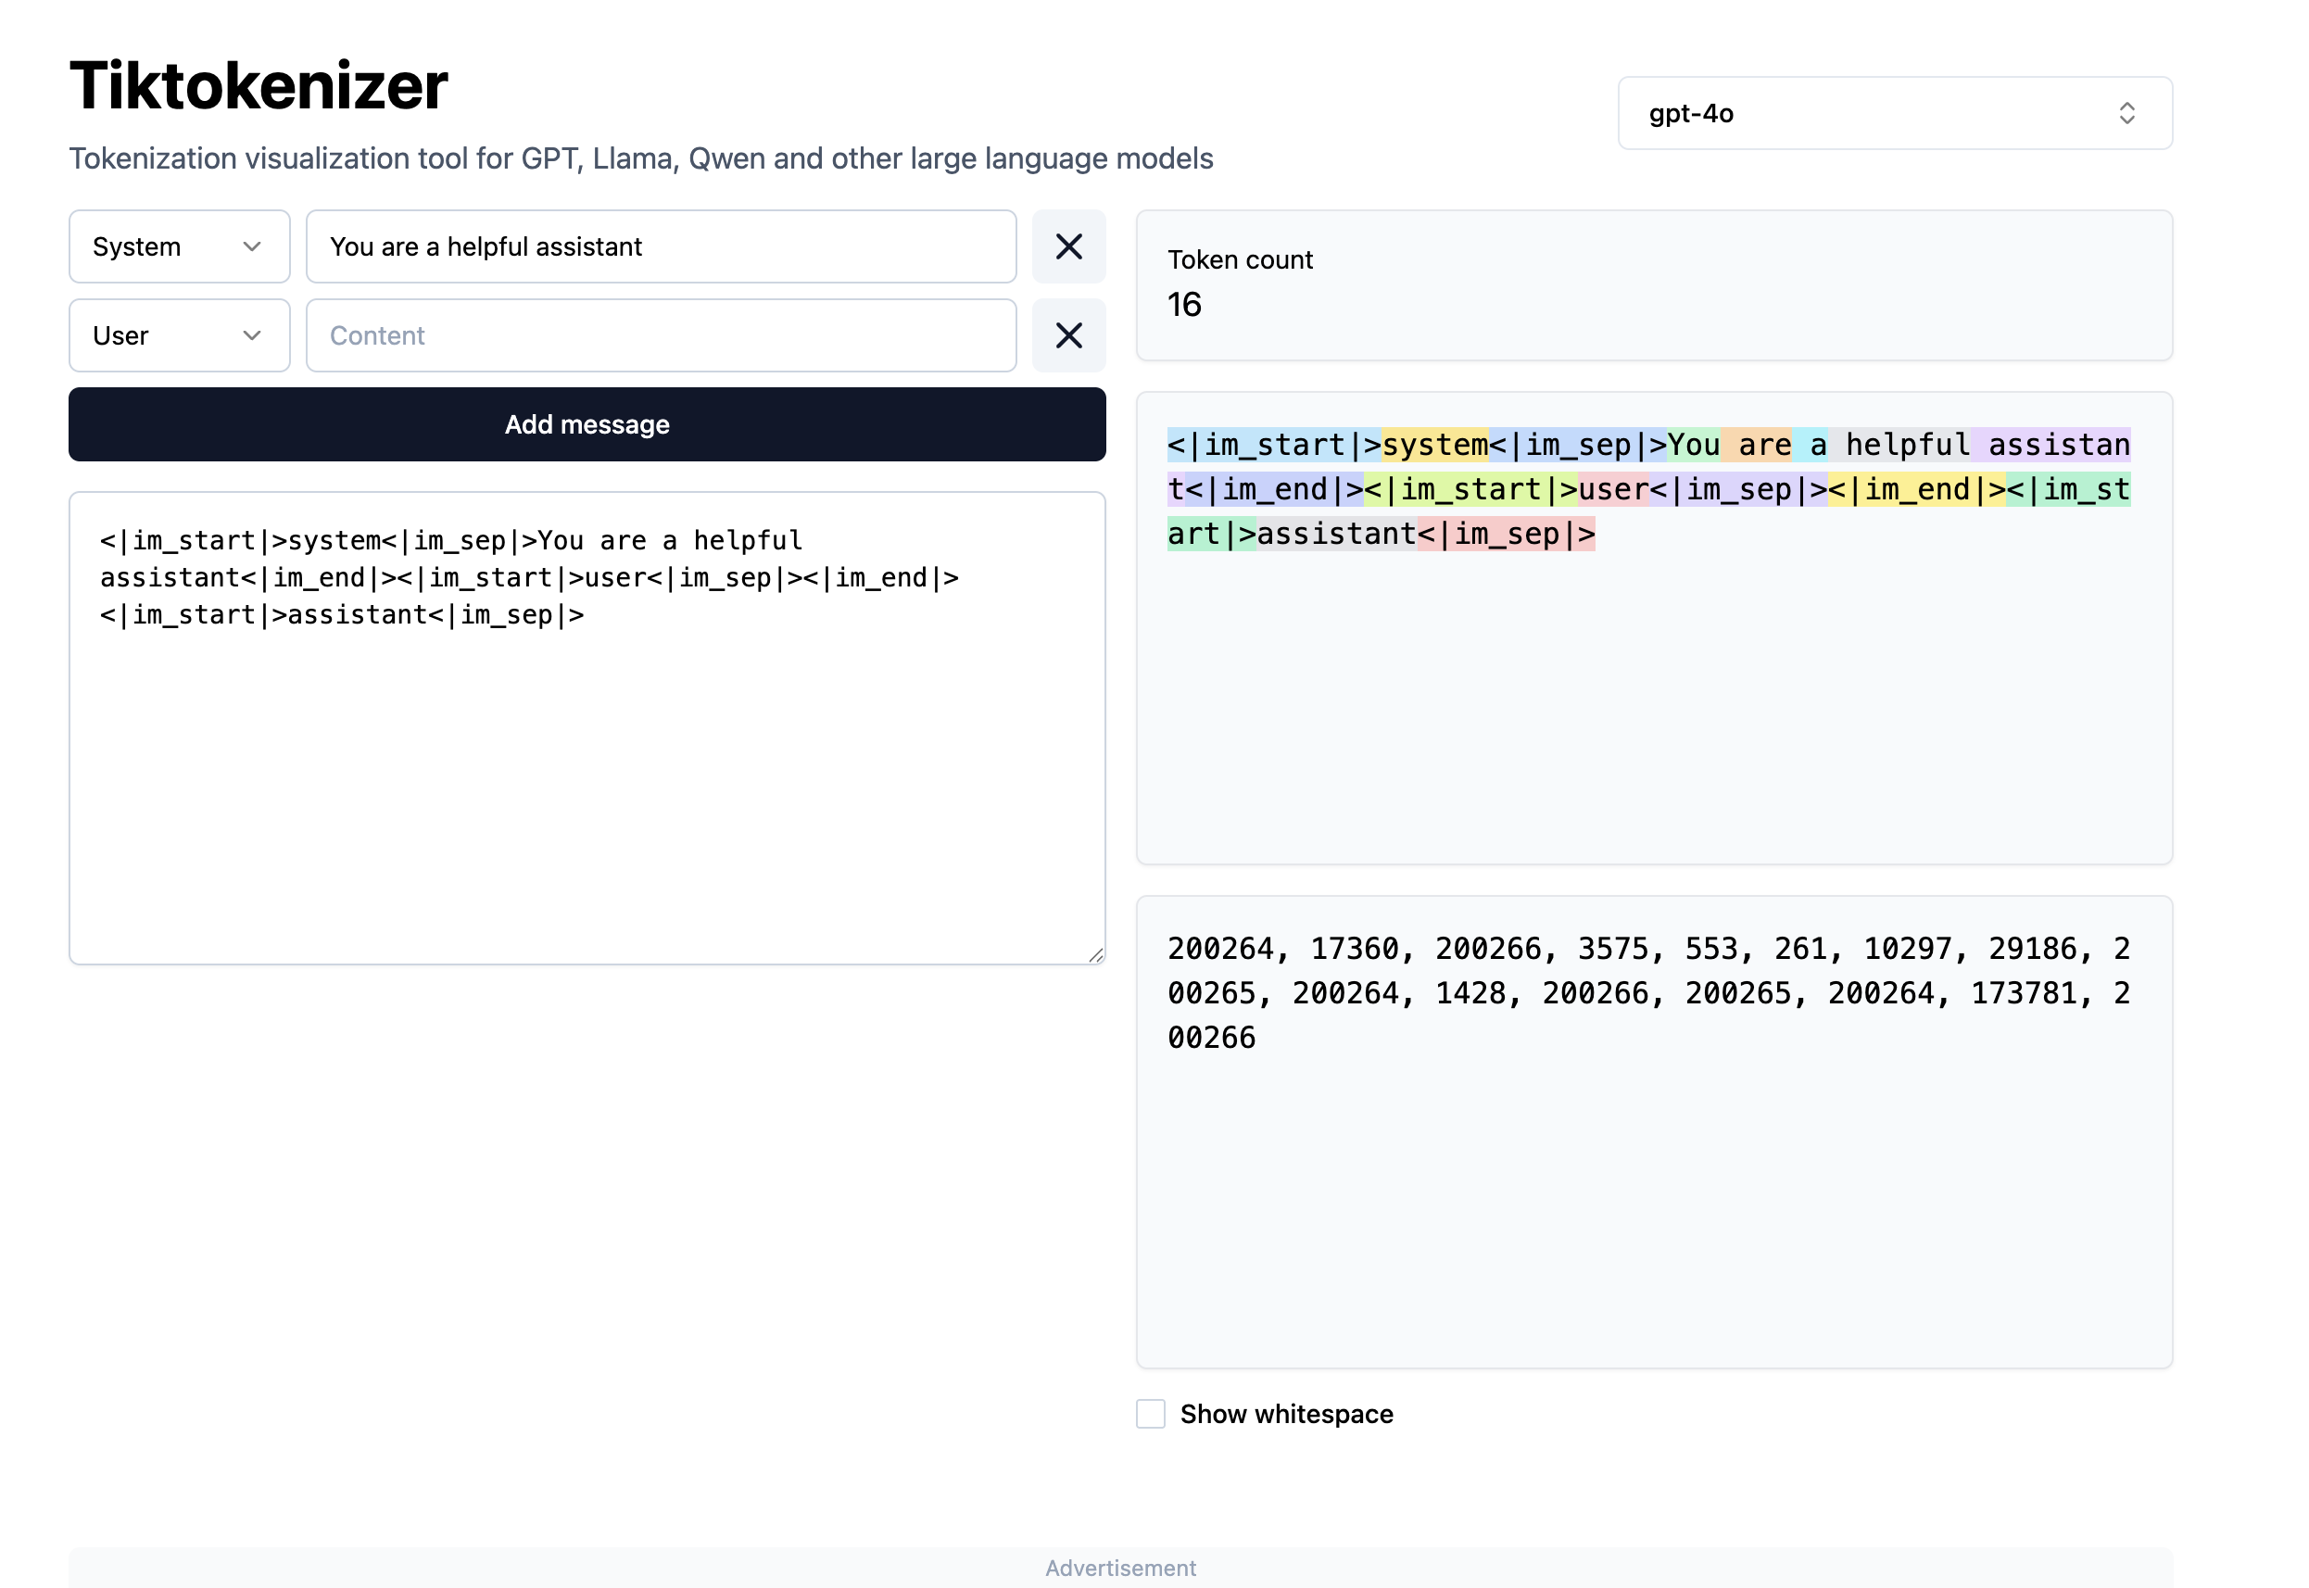
Task: Open the gpt-4o model dropdown
Action: click(x=1895, y=113)
